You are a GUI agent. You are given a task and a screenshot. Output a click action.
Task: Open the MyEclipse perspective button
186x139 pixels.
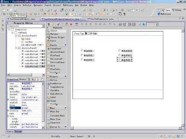164,14
